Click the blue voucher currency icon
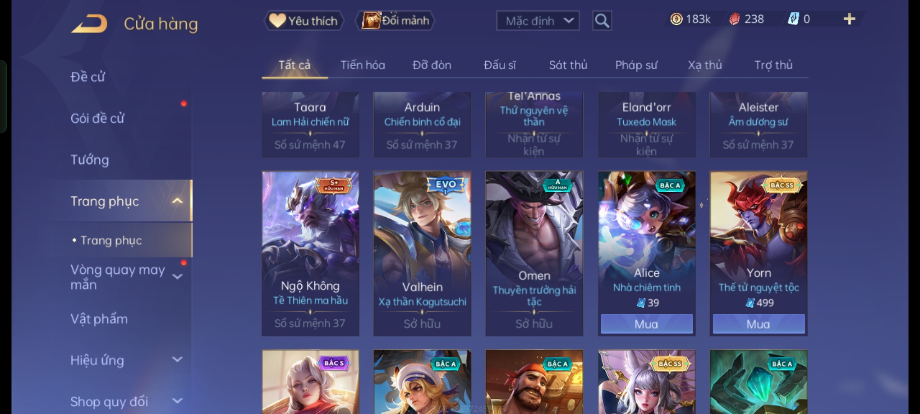Viewport: 920px width, 414px height. click(793, 19)
